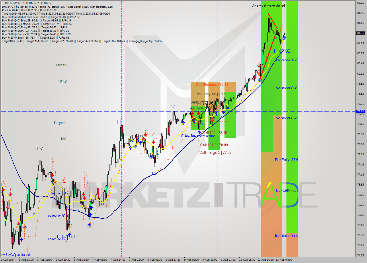Click 'correction 87.5' inside the green zone
367x263 pixels.
pyautogui.click(x=286, y=117)
